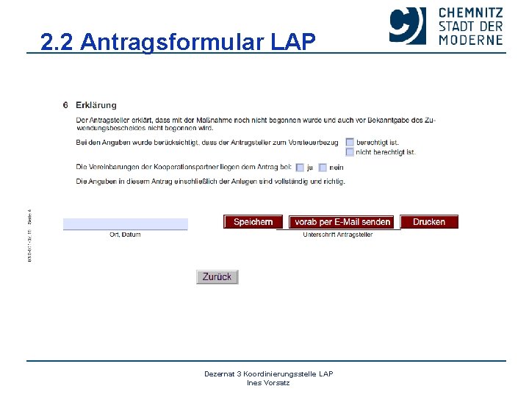Click 'Dezernat 3 Koordinierungsstelle LAP' footer text
Image resolution: width=529 pixels, height=397 pixels.
(x=269, y=373)
